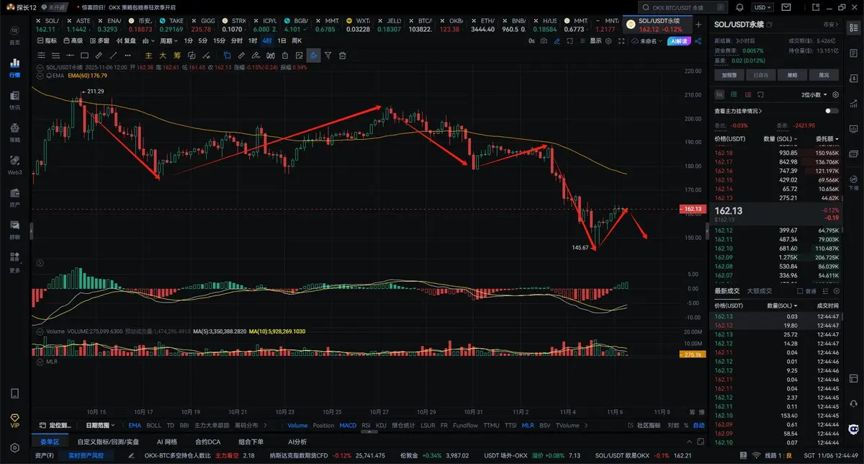Toggle the 对数 log scale option
The image size is (864, 464).
pyautogui.click(x=672, y=425)
